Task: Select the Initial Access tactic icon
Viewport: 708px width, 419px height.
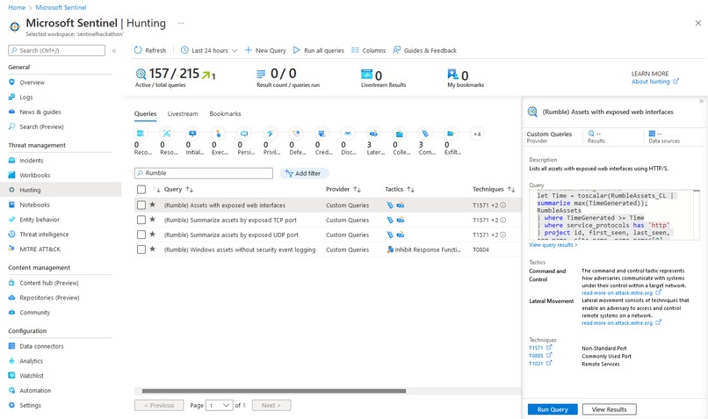Action: (192, 134)
